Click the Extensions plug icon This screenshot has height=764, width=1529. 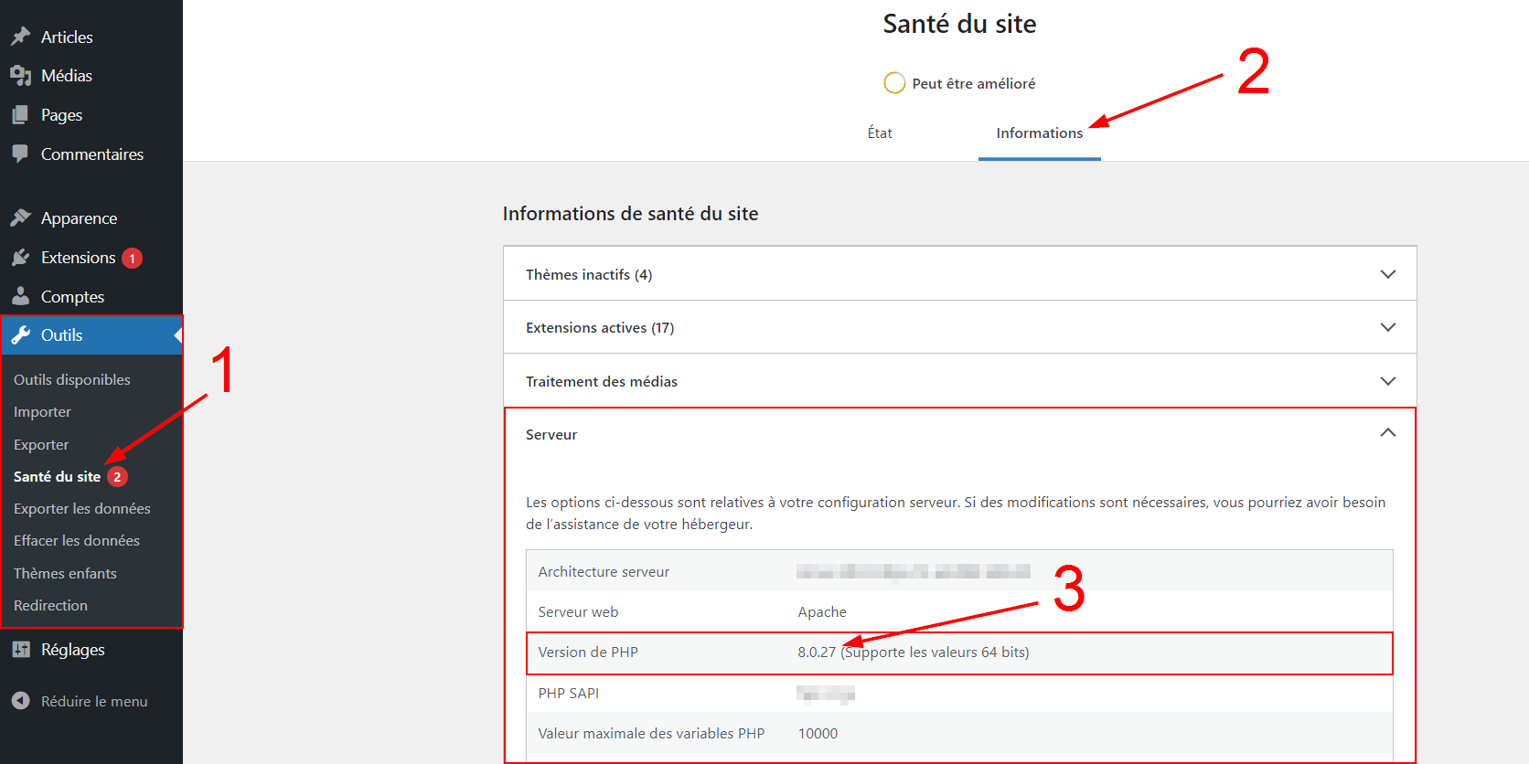(x=20, y=258)
